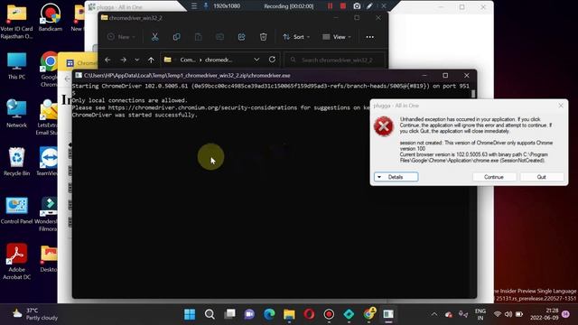The image size is (578, 325).
Task: Open the See more ellipsis menu in File Explorer
Action: click(369, 37)
